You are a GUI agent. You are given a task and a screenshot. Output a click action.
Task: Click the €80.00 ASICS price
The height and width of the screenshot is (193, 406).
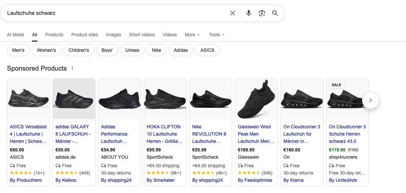click(17, 150)
